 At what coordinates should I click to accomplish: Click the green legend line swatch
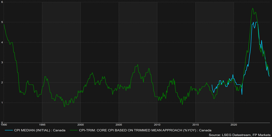point(73,130)
